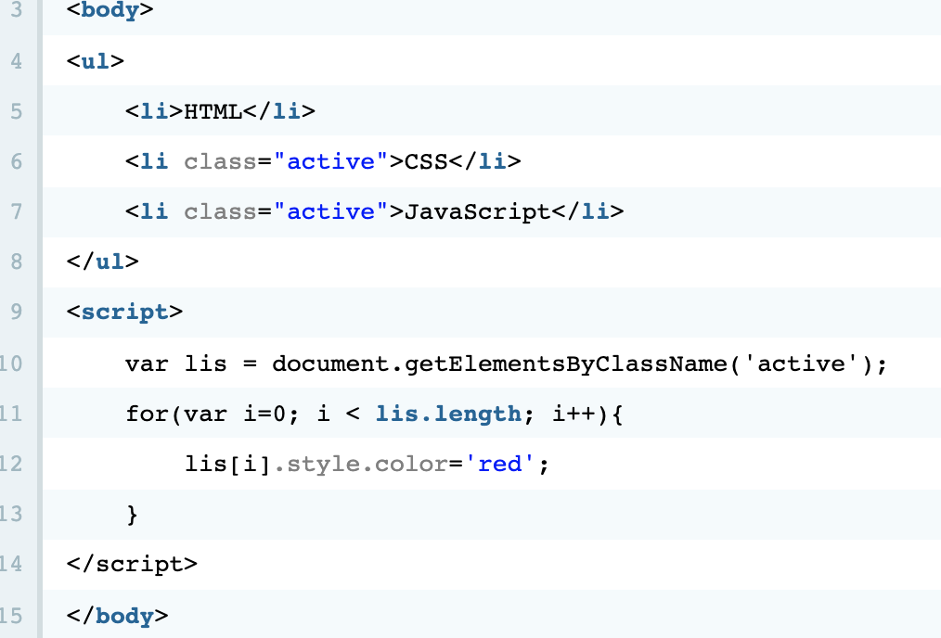Viewport: 941px width, 638px height.
Task: Click the HTML list item code
Action: coord(220,111)
